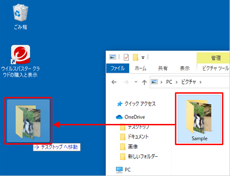Click the Sample folder name label
This screenshot has width=230, height=176.
(200, 138)
